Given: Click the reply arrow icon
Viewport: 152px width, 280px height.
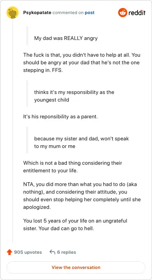Looking at the screenshot, I should 52,252.
